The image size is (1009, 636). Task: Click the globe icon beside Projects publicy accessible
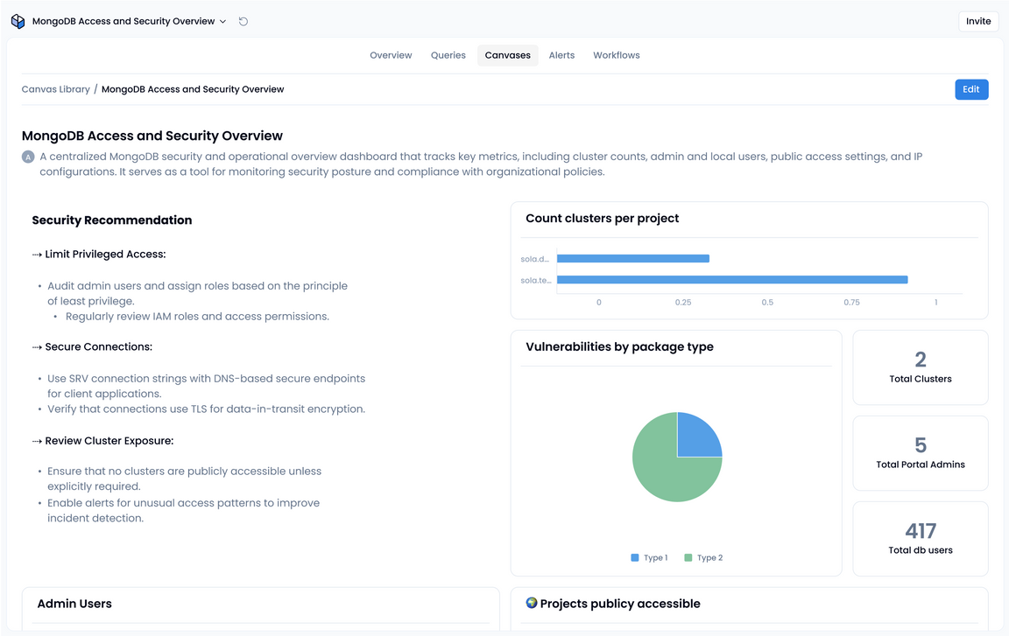[532, 603]
